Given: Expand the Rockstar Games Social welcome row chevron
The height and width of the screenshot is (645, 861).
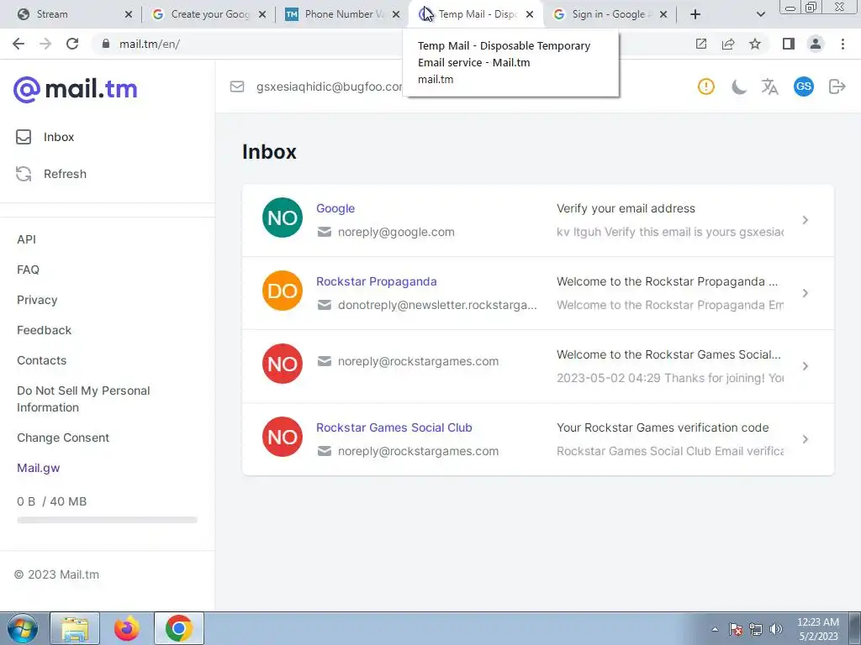Looking at the screenshot, I should click(805, 366).
